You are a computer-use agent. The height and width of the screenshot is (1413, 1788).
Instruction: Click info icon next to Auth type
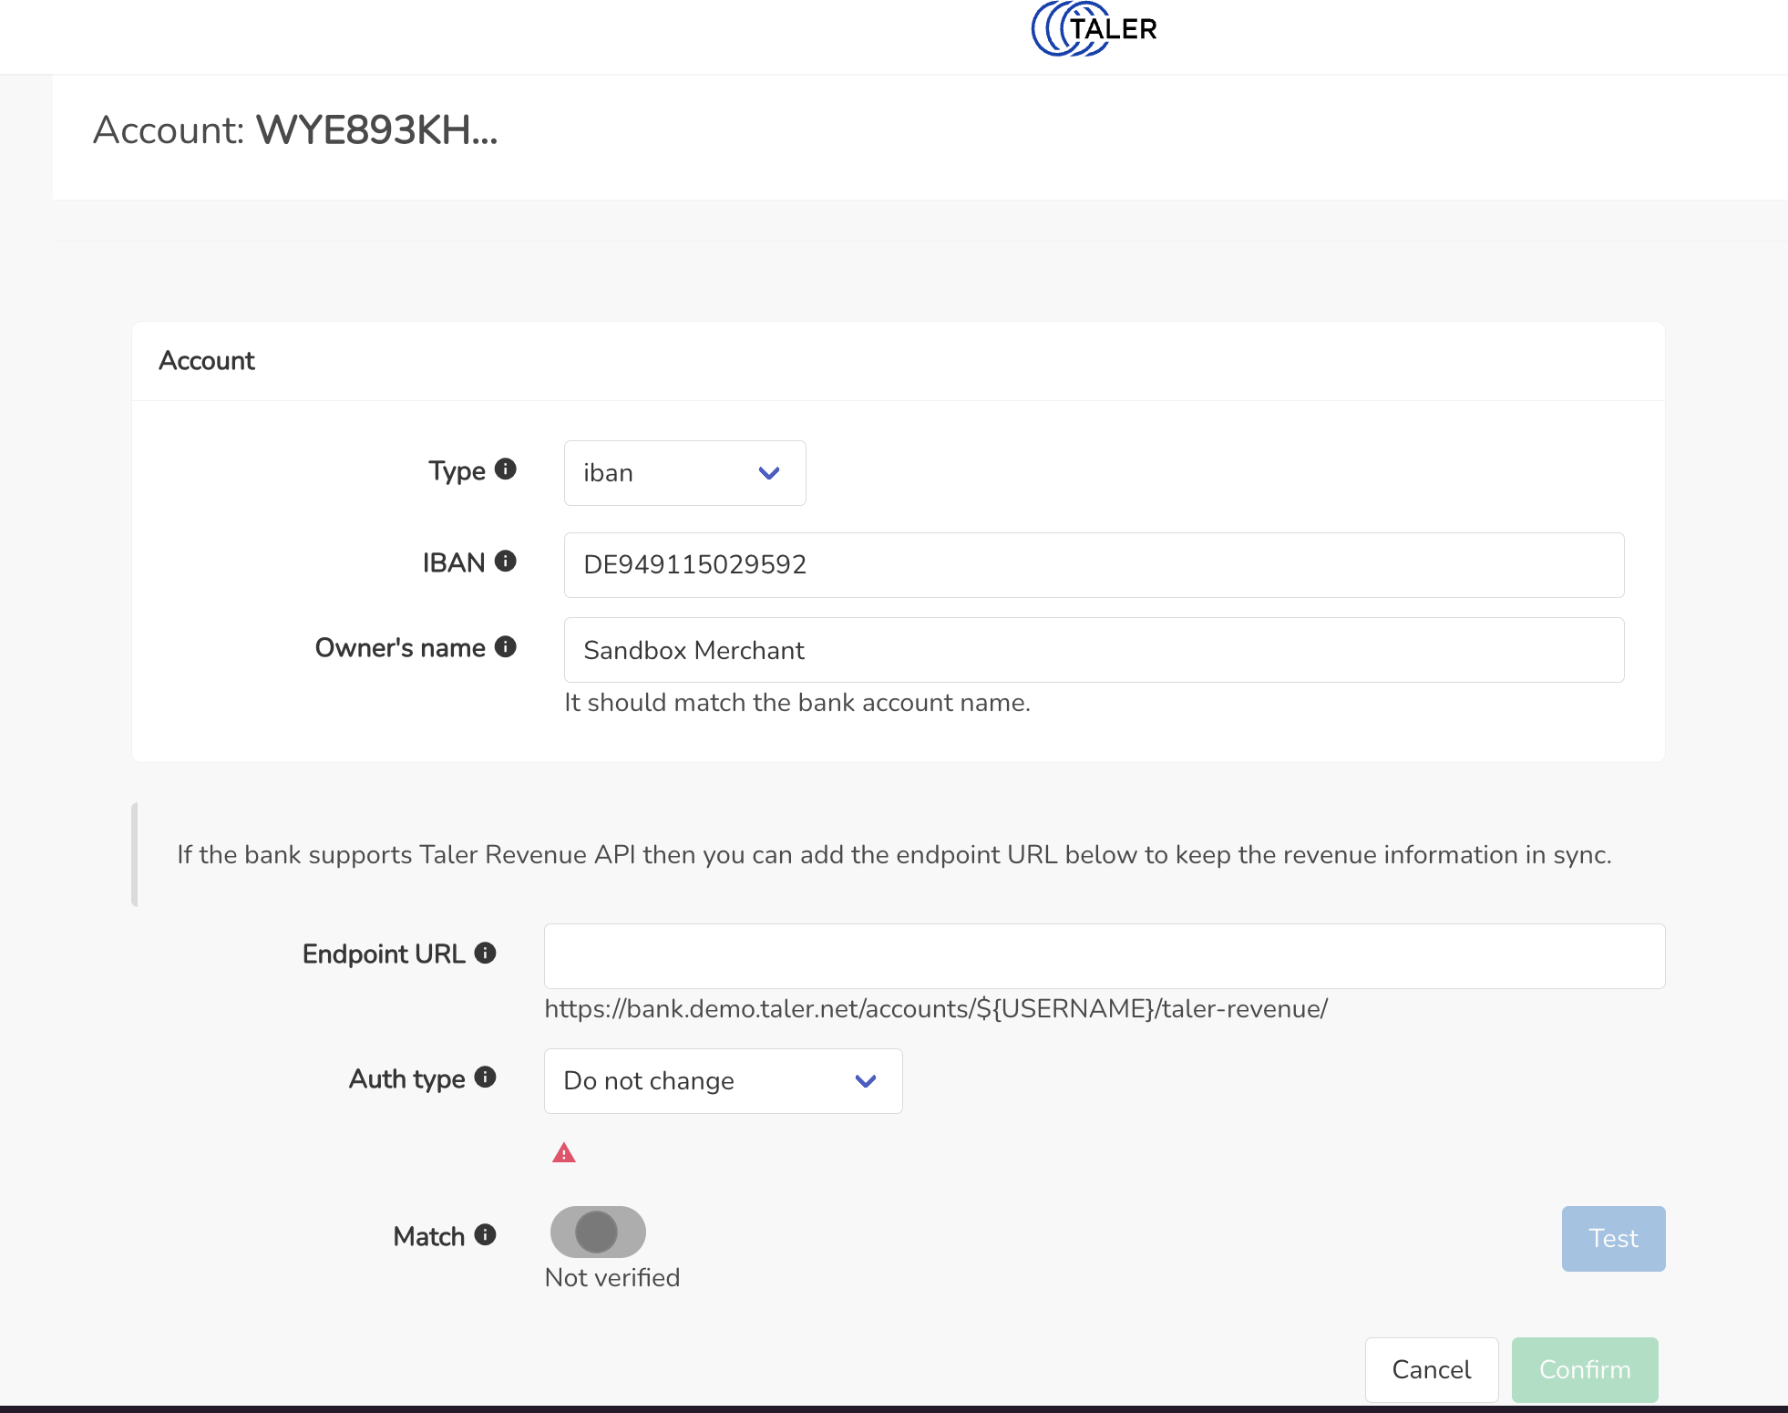(x=486, y=1078)
